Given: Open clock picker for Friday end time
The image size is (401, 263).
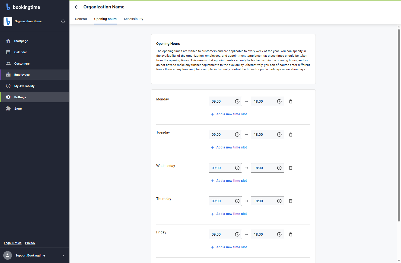Looking at the screenshot, I should pyautogui.click(x=279, y=234).
